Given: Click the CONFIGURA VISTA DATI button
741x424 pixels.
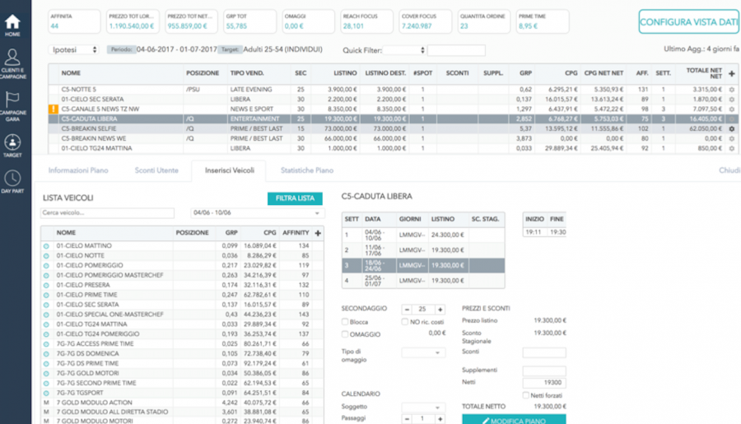Looking at the screenshot, I should pyautogui.click(x=688, y=22).
